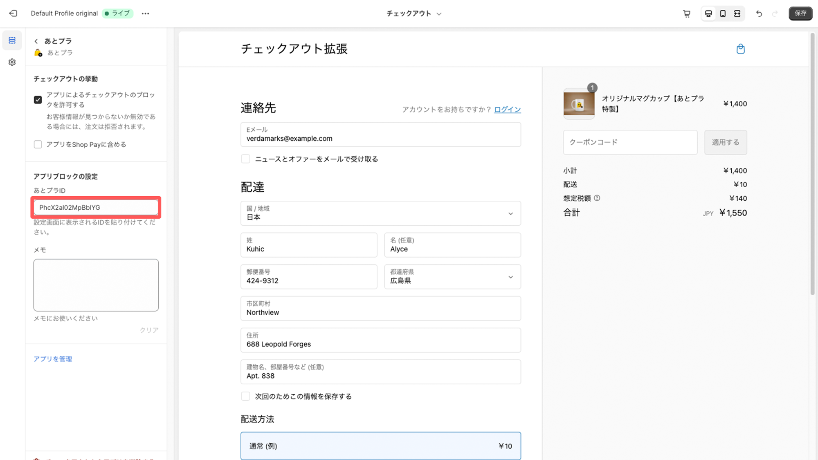Open the 国 / 地域 country dropdown

[x=381, y=213]
